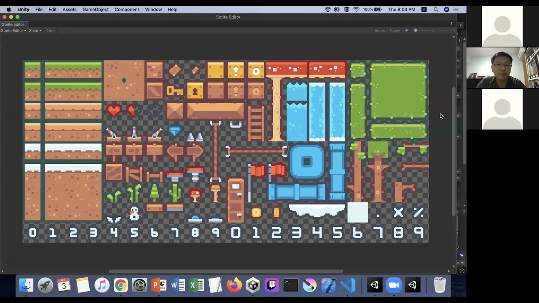Open the Sprite Editor window three-dot options menu
The height and width of the screenshot is (303, 539).
pos(451,24)
